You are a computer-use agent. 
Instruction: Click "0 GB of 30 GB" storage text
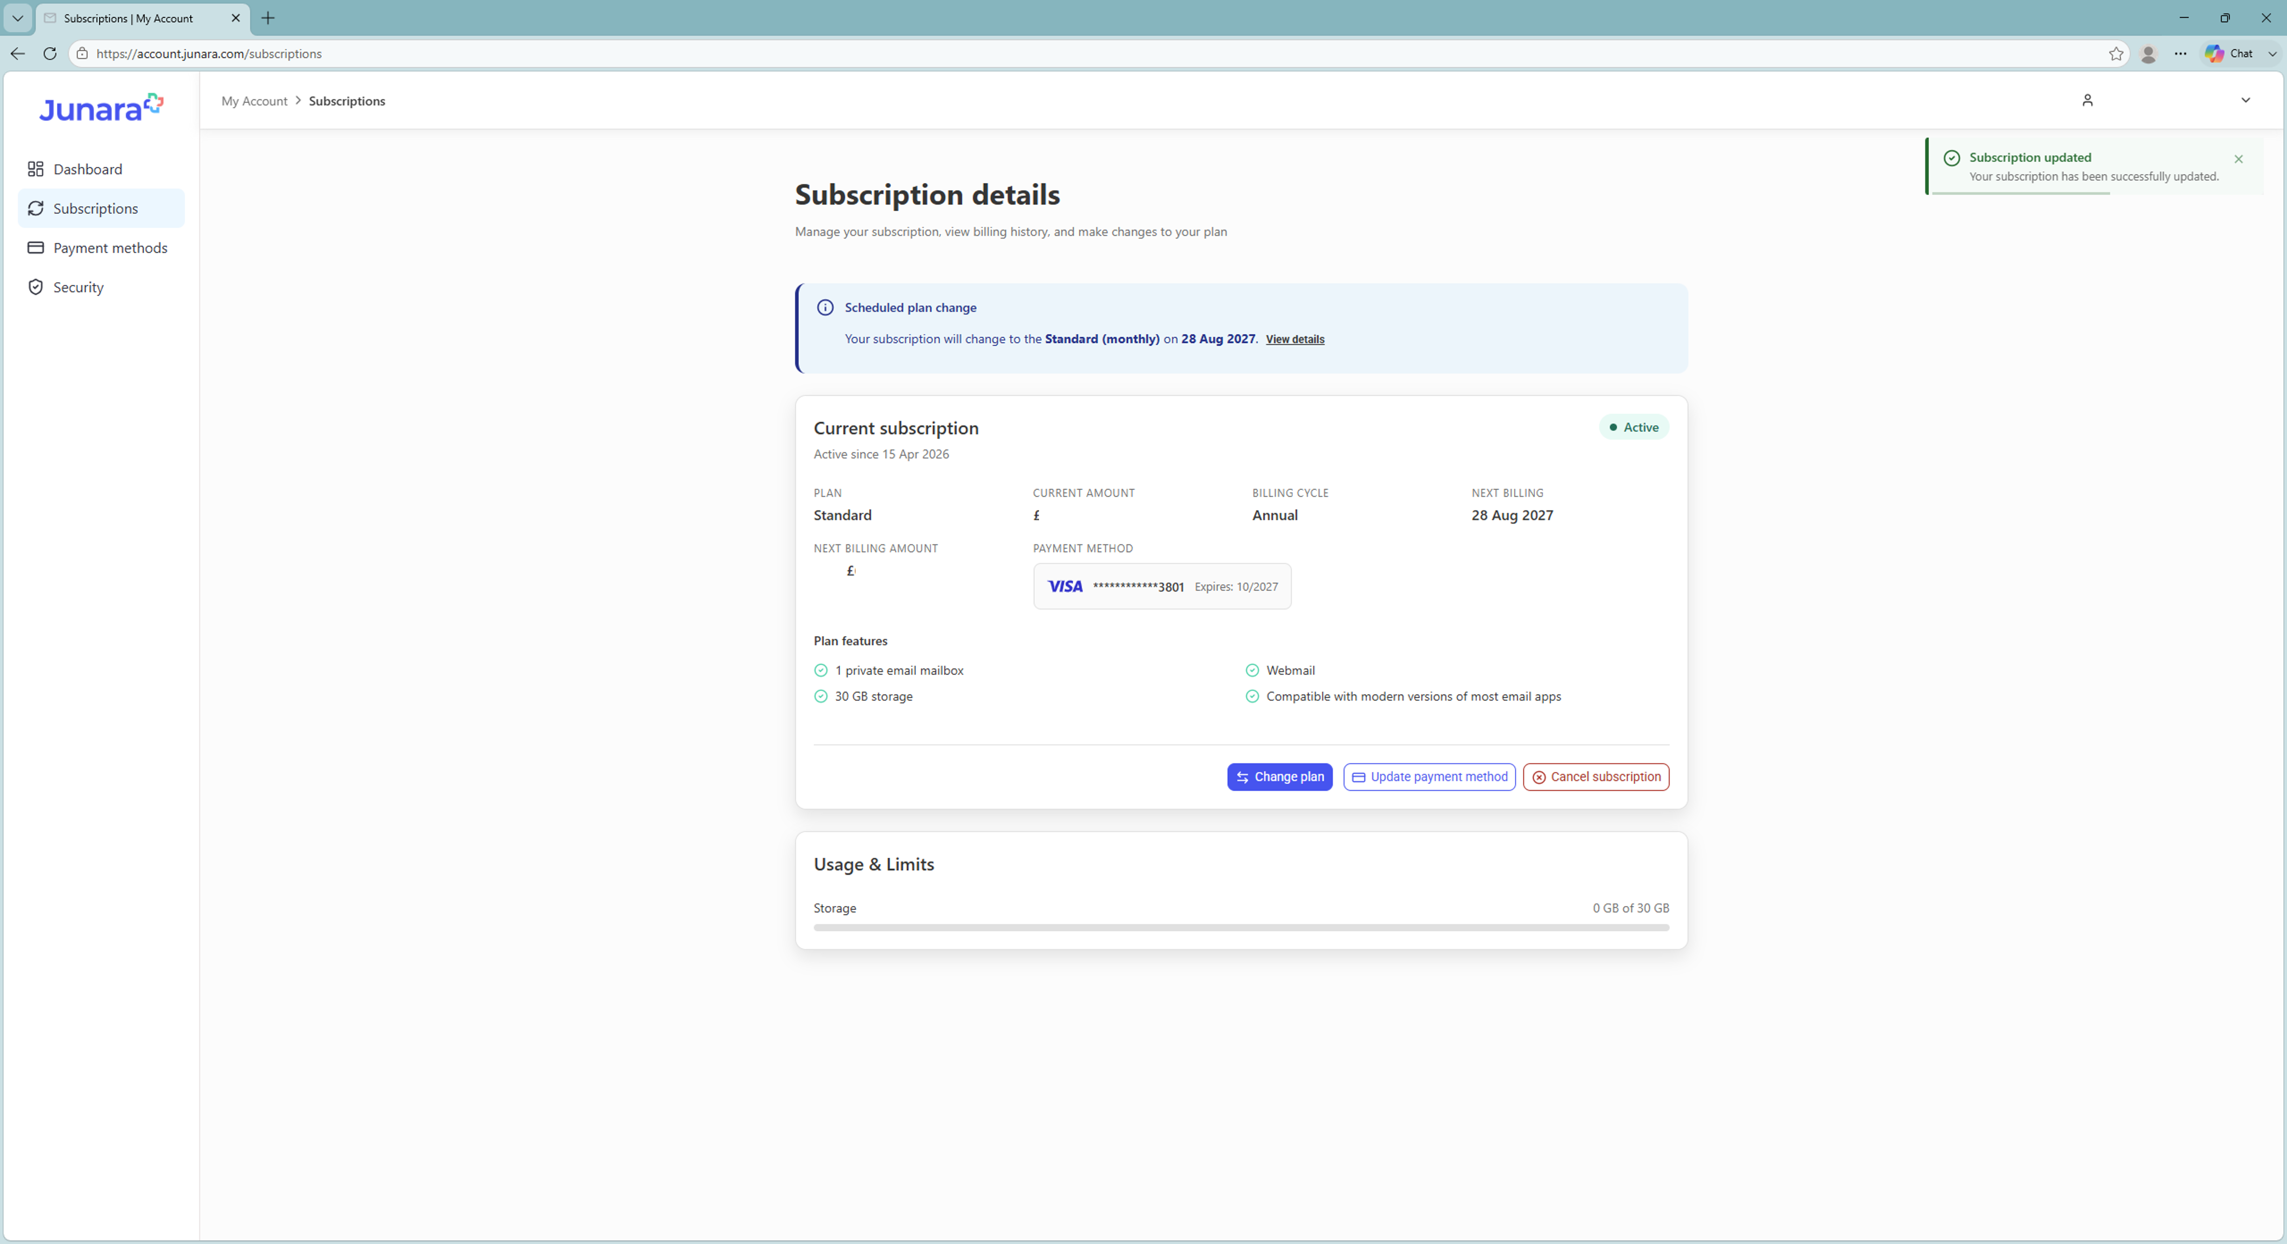1630,908
